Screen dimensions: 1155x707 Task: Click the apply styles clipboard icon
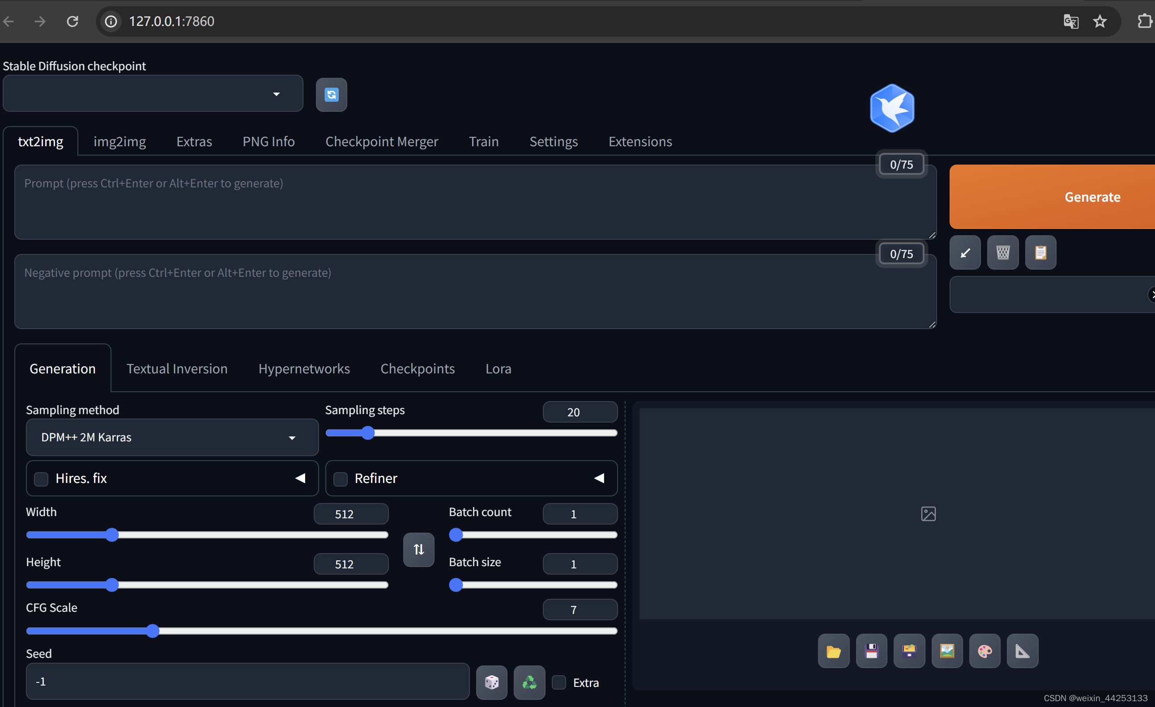(x=1040, y=253)
